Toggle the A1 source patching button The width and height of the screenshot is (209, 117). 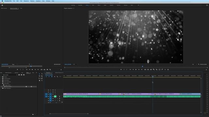(x=46, y=97)
